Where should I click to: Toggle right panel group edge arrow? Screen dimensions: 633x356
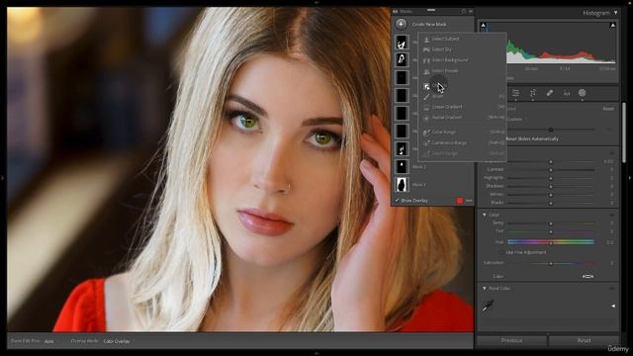(630, 178)
